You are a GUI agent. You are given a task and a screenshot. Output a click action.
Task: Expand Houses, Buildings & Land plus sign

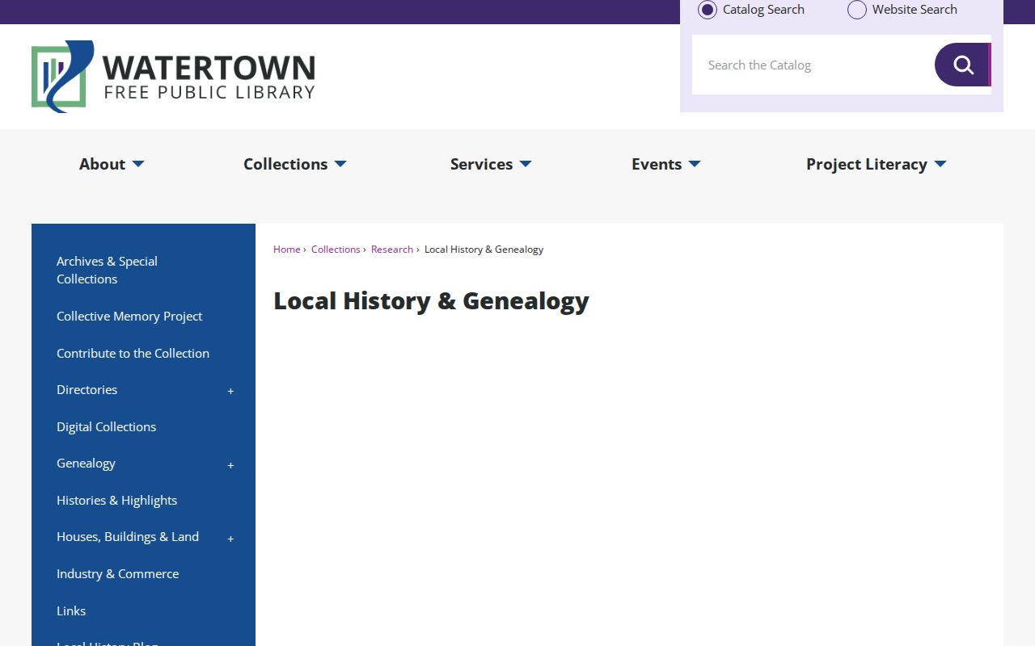pos(230,539)
